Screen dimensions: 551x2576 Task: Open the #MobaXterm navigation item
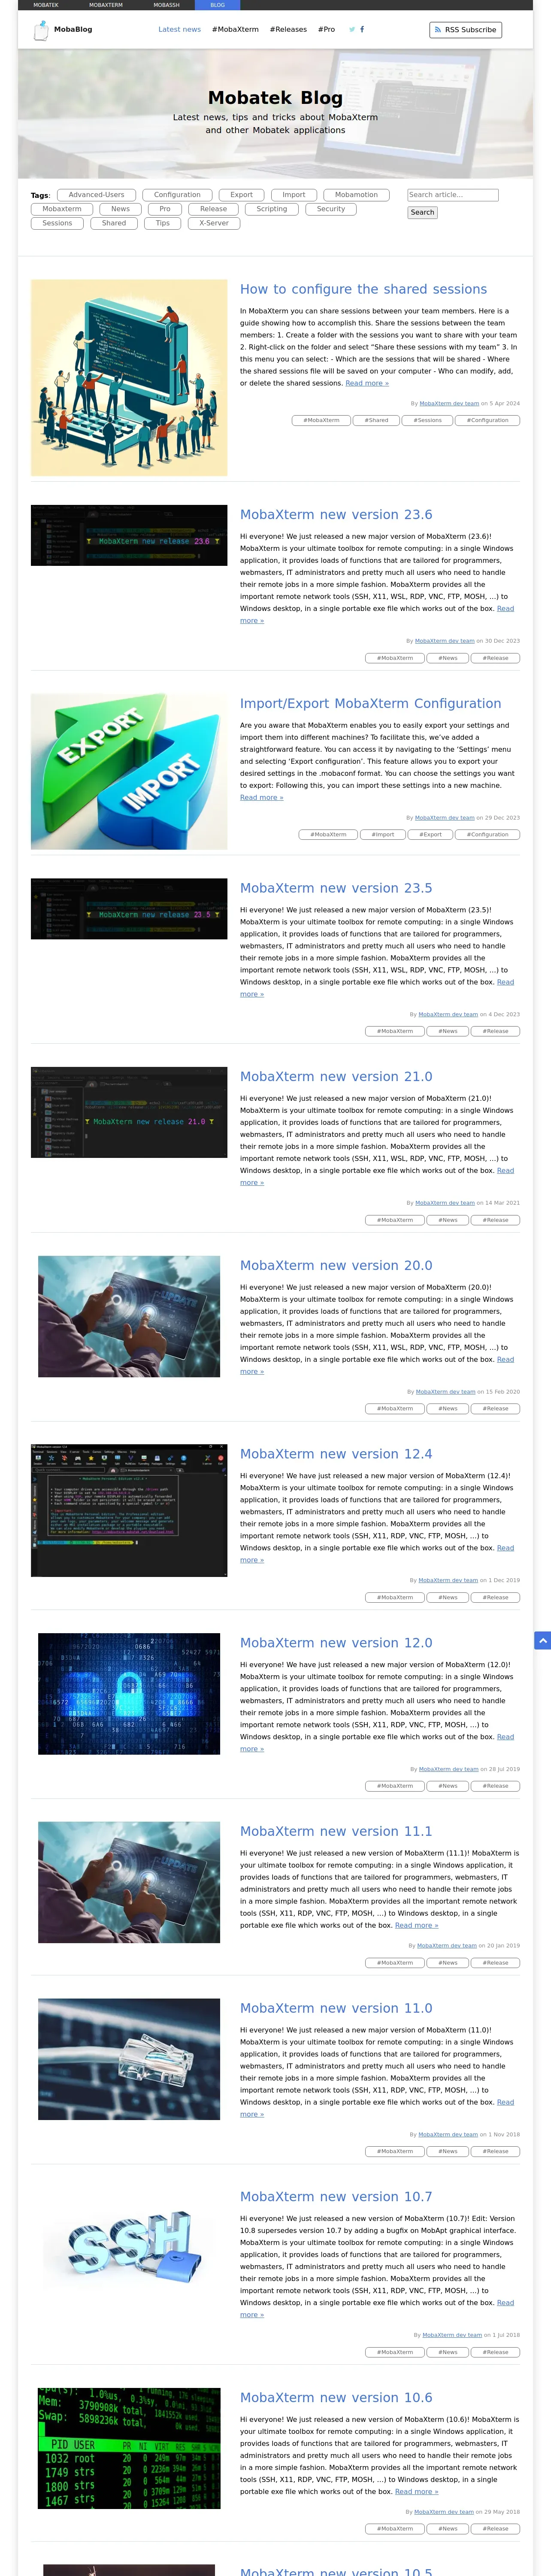pyautogui.click(x=235, y=30)
